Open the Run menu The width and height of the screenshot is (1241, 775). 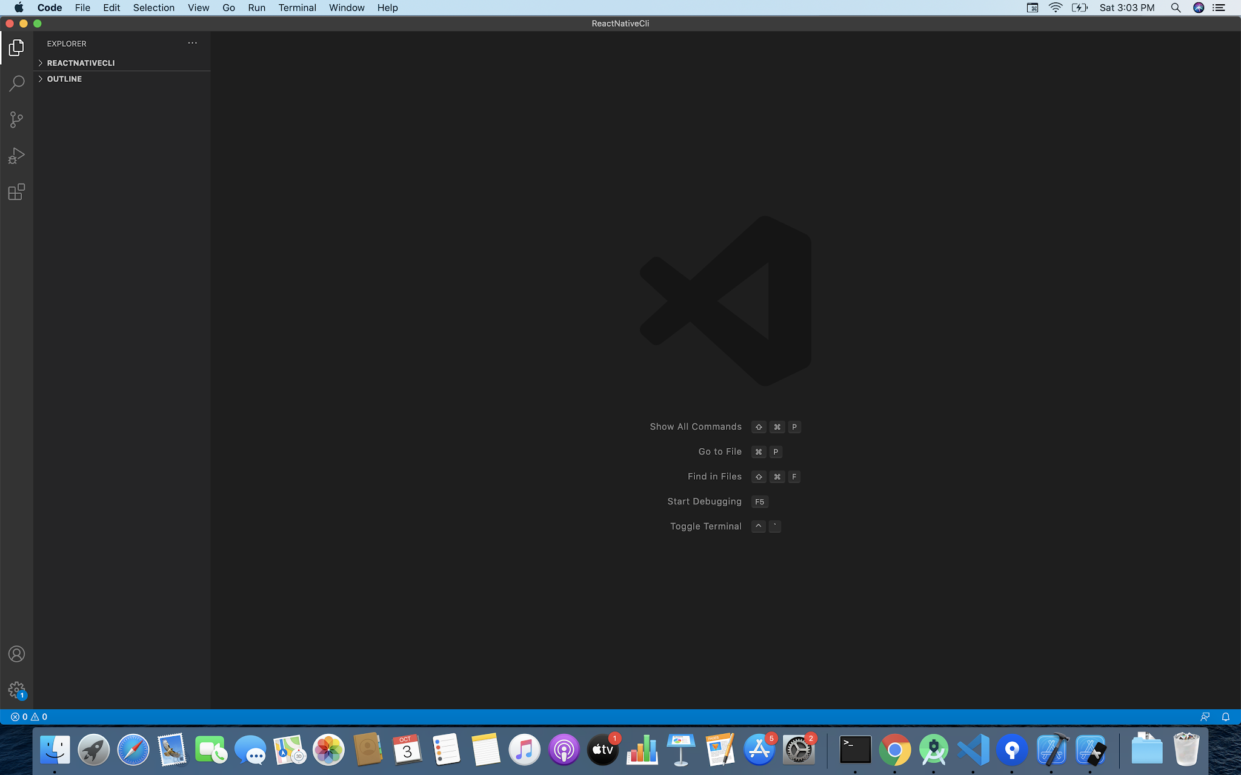tap(256, 8)
